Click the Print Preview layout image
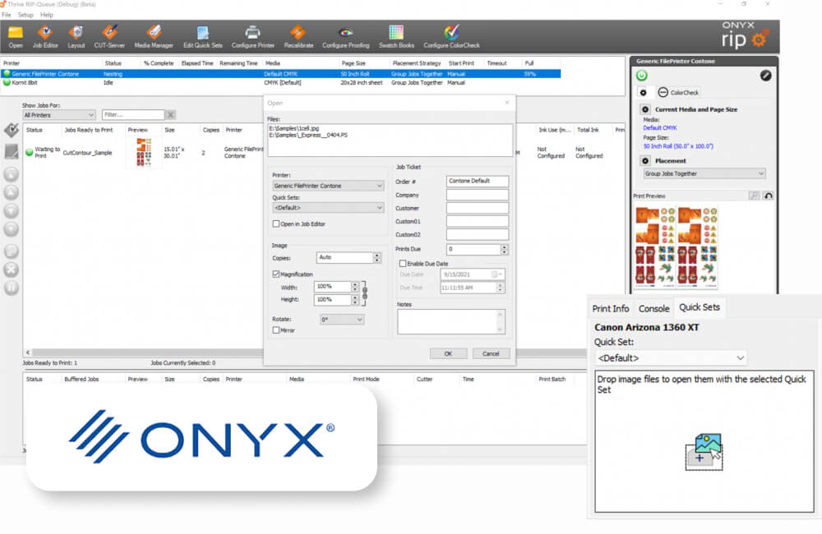The image size is (822, 534). [677, 247]
